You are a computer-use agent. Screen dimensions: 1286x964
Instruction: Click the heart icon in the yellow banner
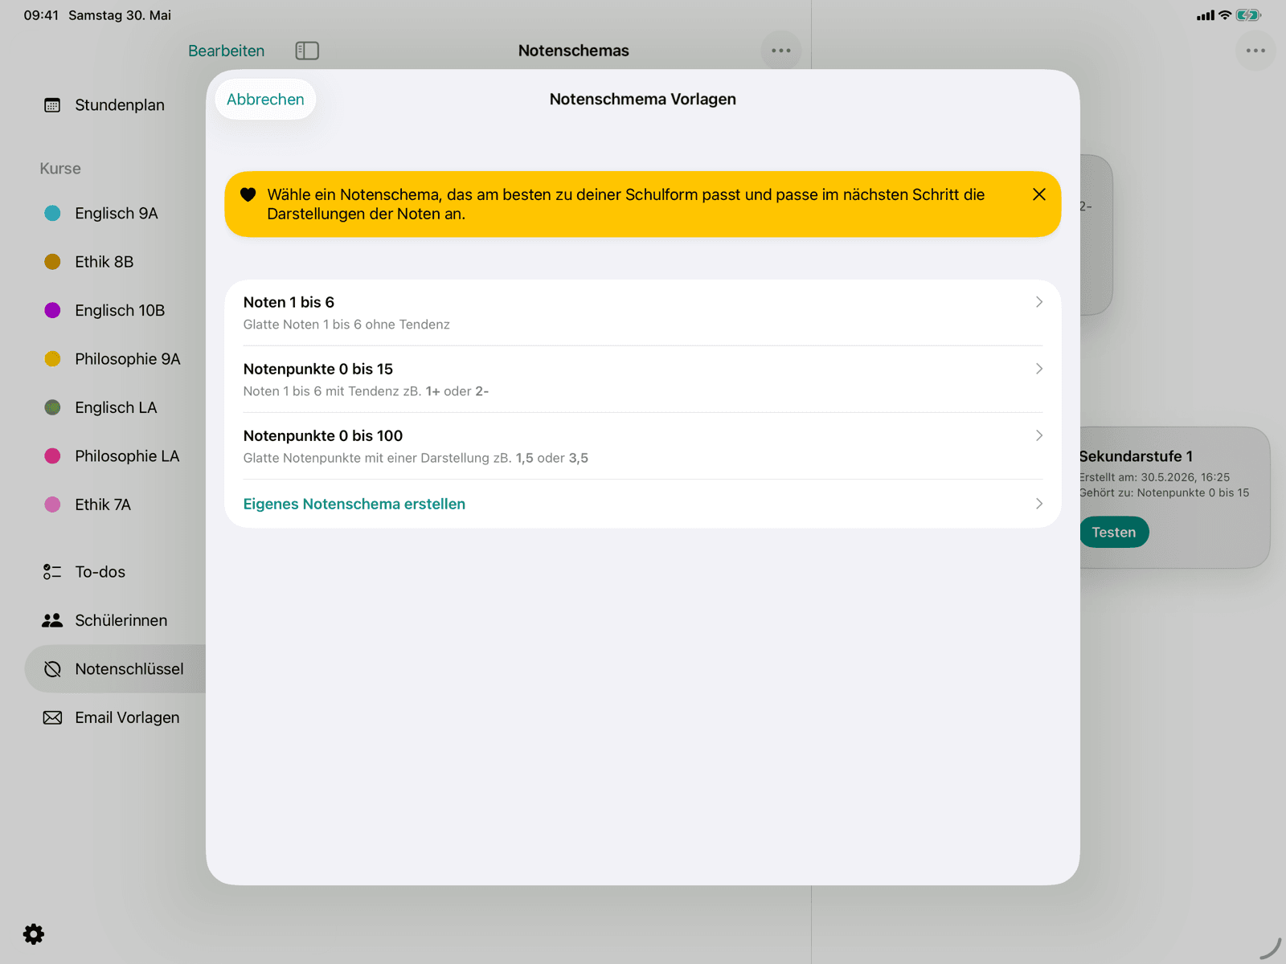tap(248, 194)
